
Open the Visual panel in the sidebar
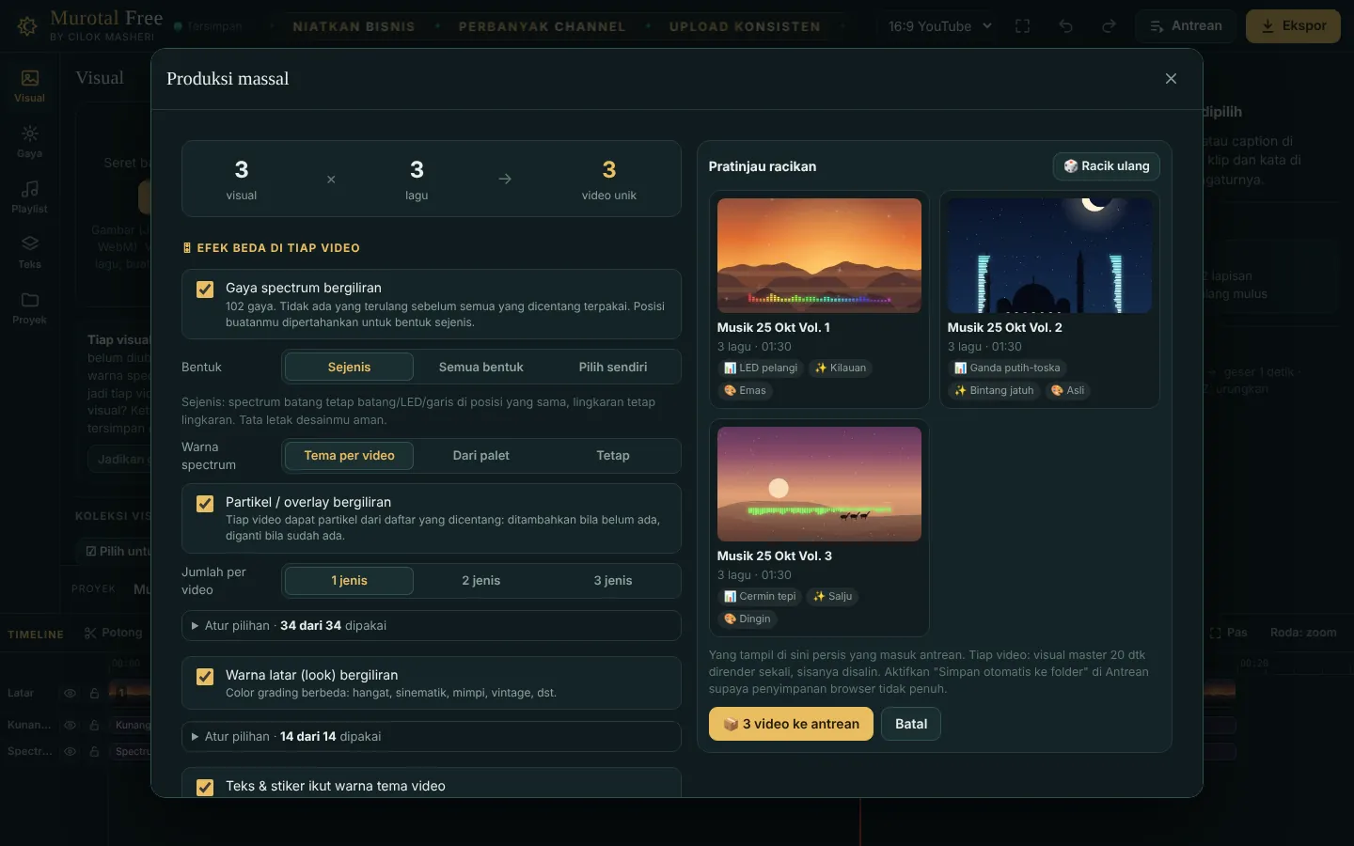[29, 86]
